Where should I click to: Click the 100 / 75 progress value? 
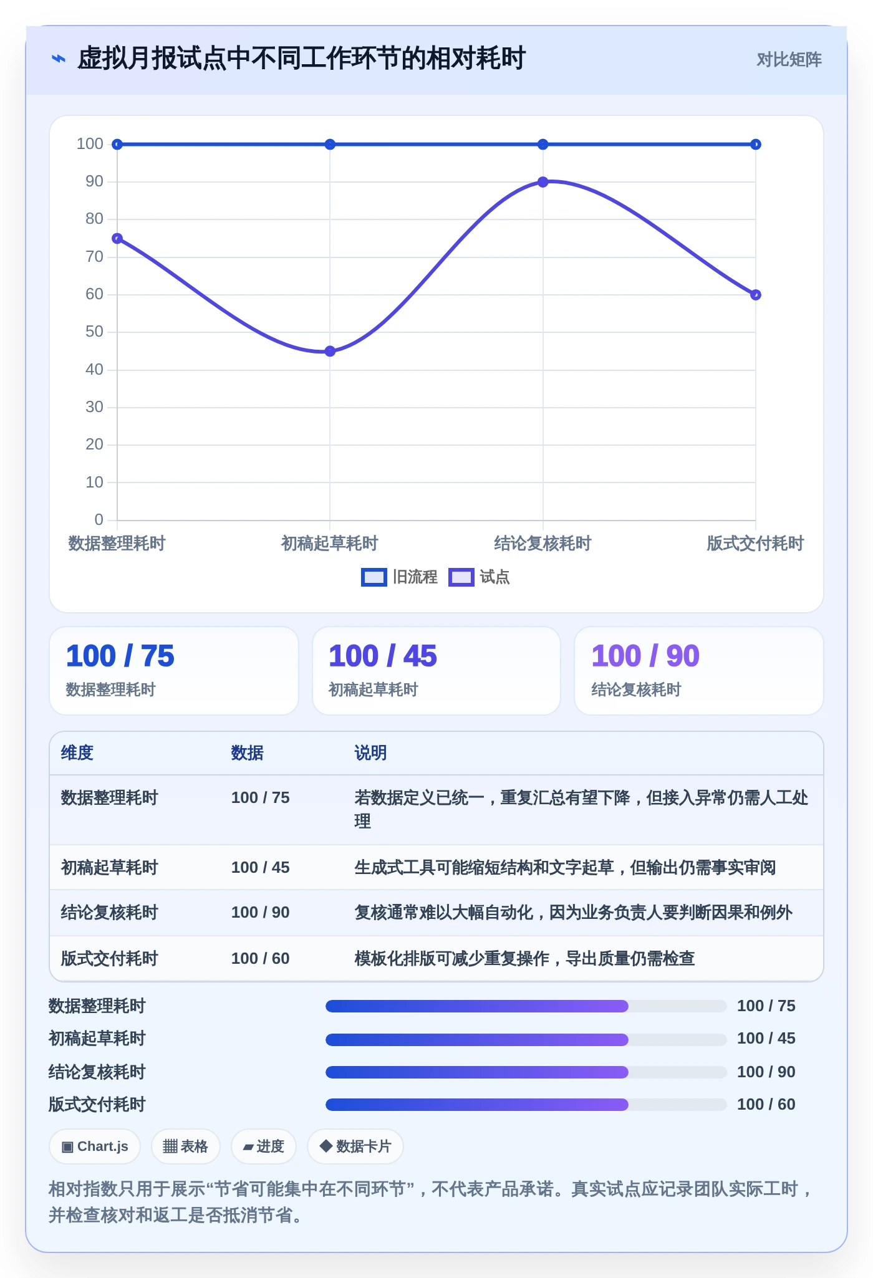coord(766,1006)
